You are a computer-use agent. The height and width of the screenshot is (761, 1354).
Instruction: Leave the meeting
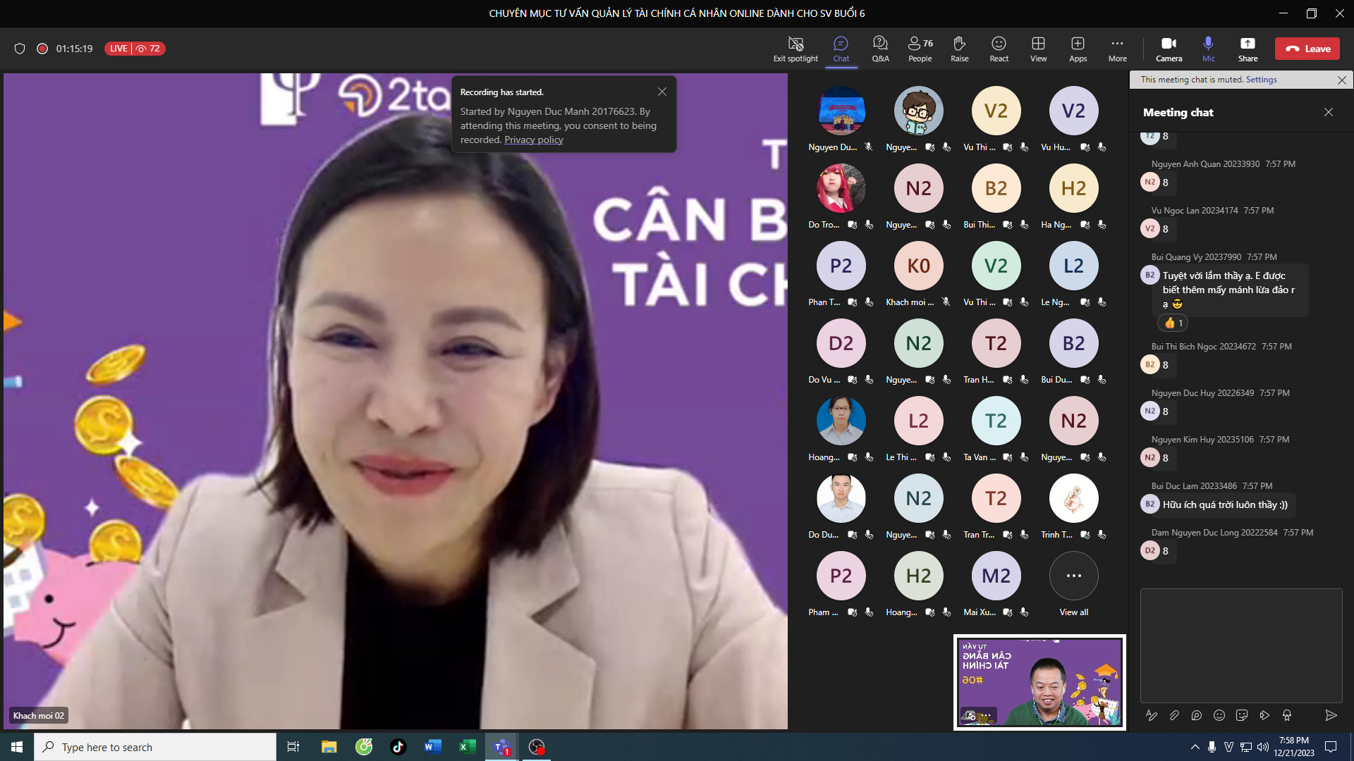click(1307, 49)
